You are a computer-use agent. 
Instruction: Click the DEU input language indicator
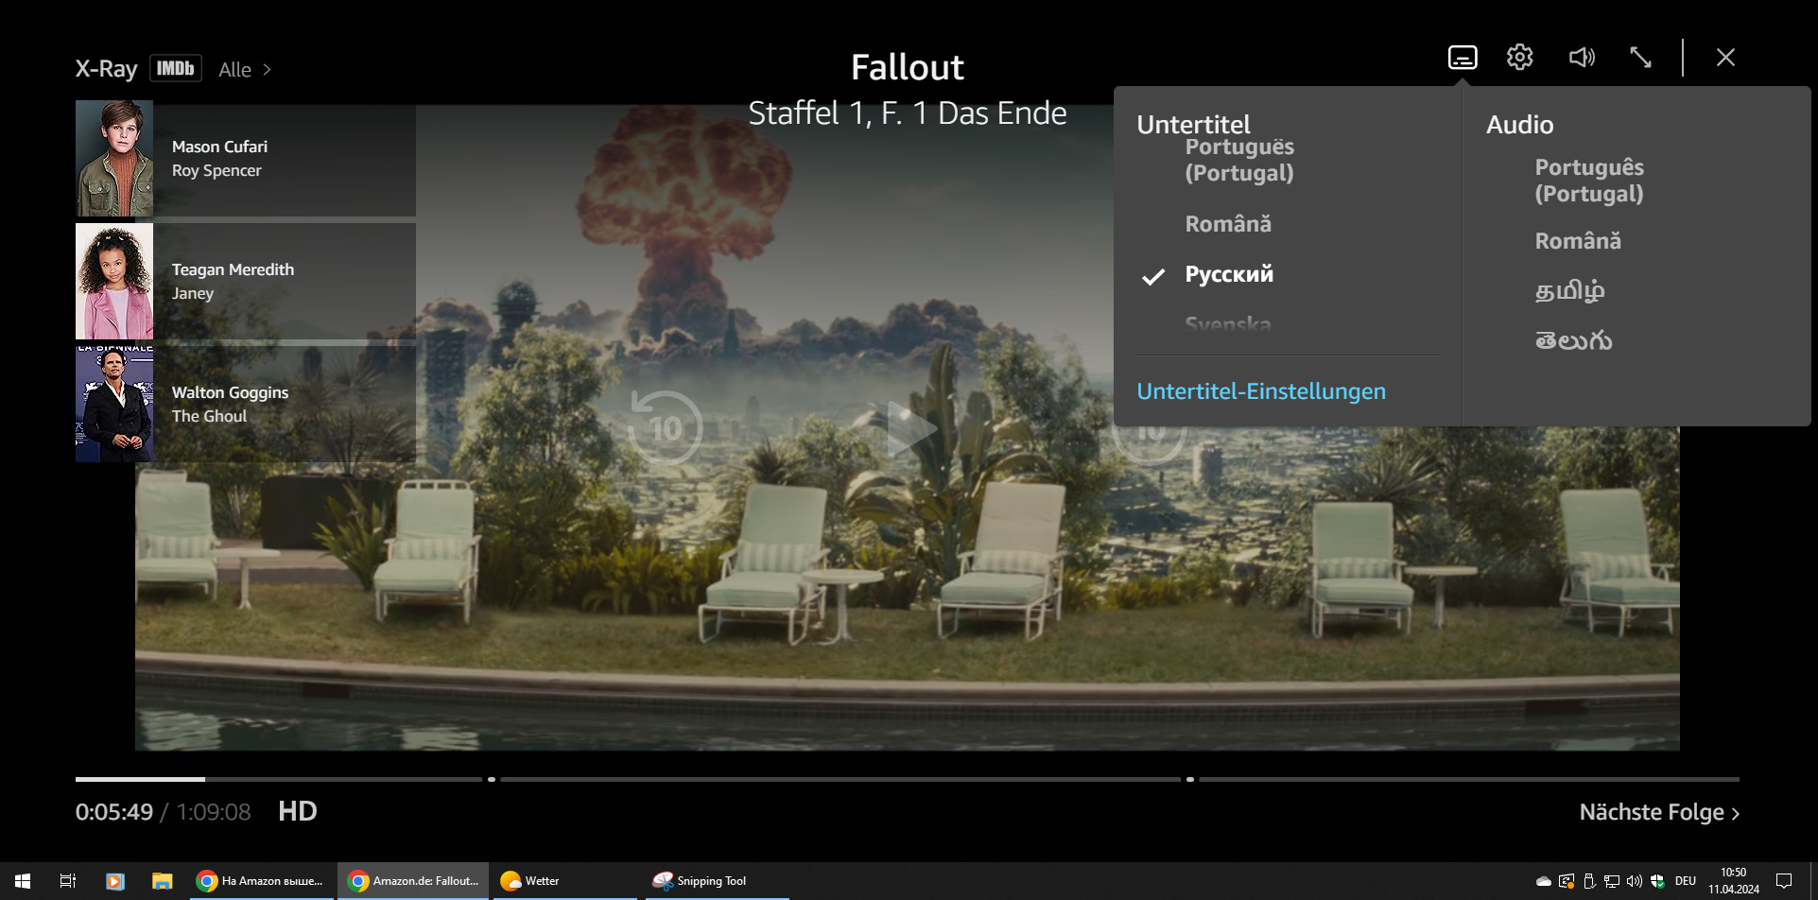click(1686, 881)
